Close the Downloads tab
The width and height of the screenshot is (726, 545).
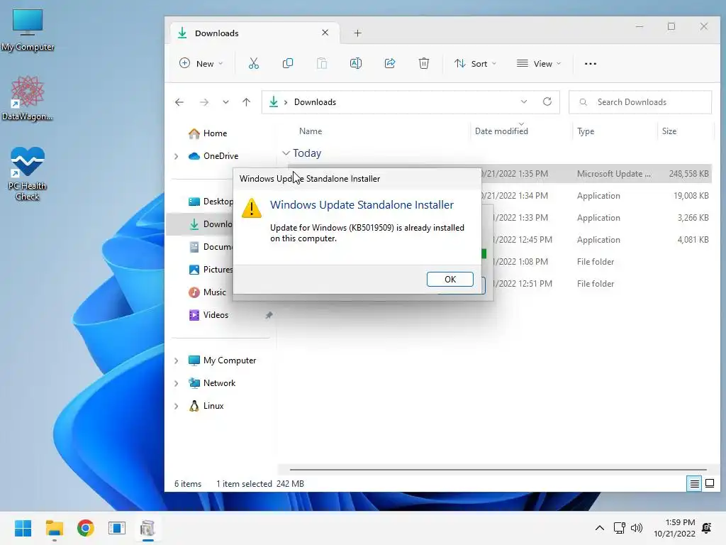(325, 33)
